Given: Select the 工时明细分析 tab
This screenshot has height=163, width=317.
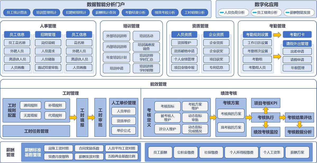Looking at the screenshot, I should point(194,12).
